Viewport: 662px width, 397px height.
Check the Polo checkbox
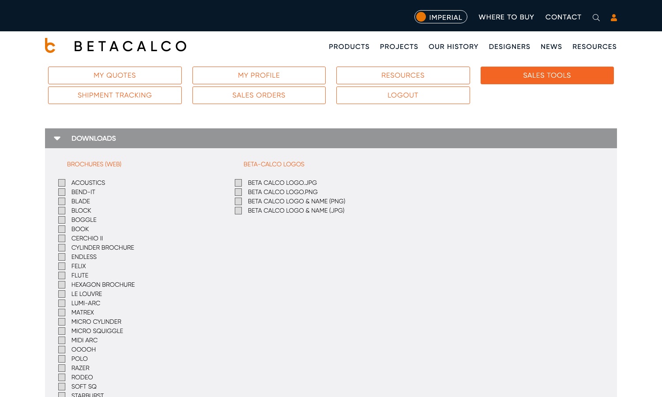tap(62, 359)
